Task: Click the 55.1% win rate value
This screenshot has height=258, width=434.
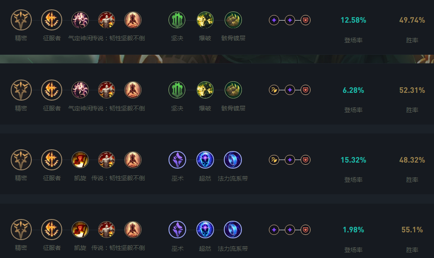Action: 412,230
